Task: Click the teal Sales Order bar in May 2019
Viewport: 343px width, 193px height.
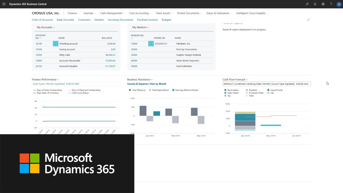Action: coord(271,125)
